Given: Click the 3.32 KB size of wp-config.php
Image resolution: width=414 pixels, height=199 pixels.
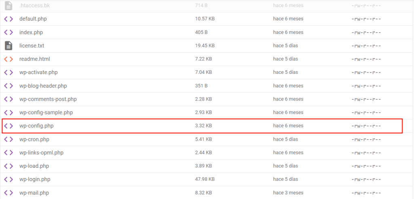Looking at the screenshot, I should (x=203, y=126).
